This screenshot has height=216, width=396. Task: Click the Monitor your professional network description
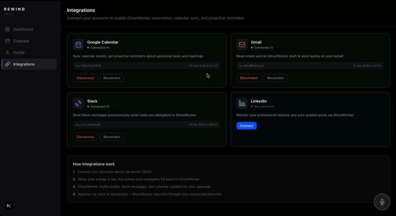point(295,115)
